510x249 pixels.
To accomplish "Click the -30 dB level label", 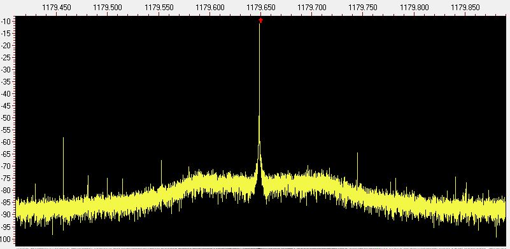I will [6, 69].
